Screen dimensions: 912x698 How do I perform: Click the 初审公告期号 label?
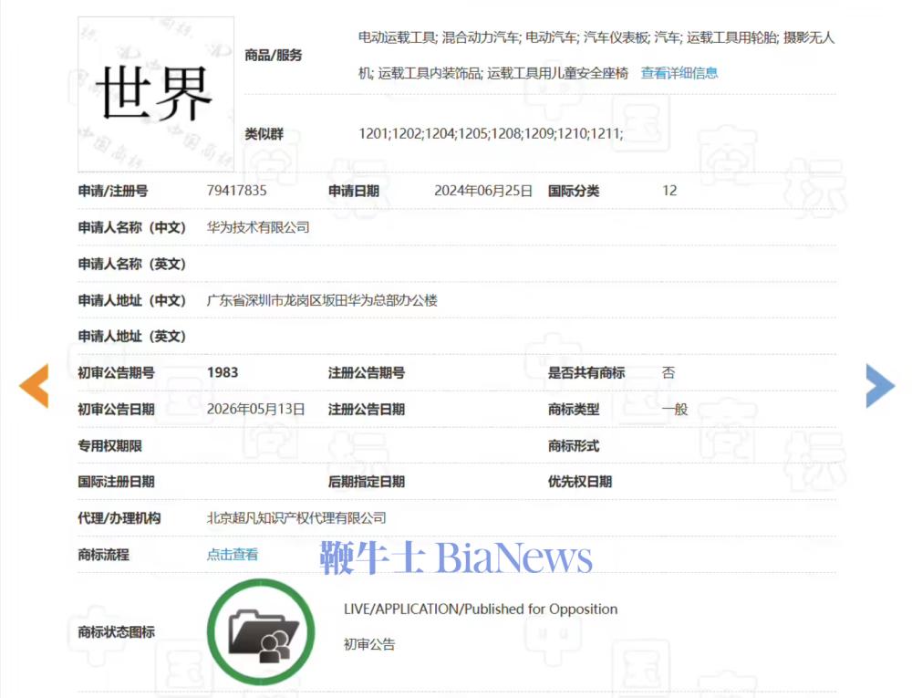pyautogui.click(x=117, y=373)
